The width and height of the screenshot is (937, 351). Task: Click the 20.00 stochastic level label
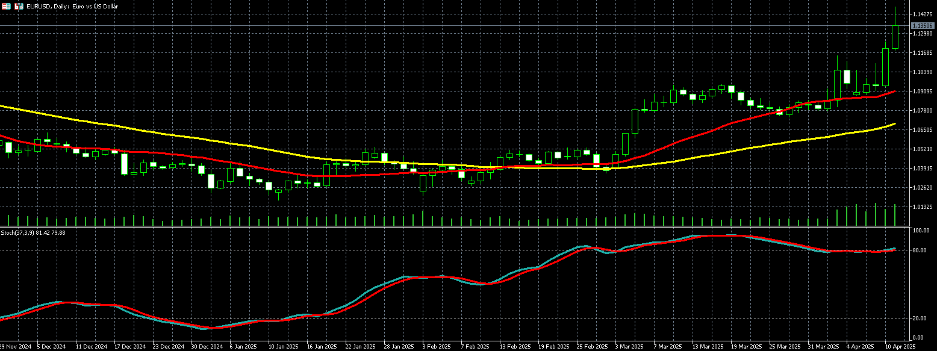coord(920,318)
